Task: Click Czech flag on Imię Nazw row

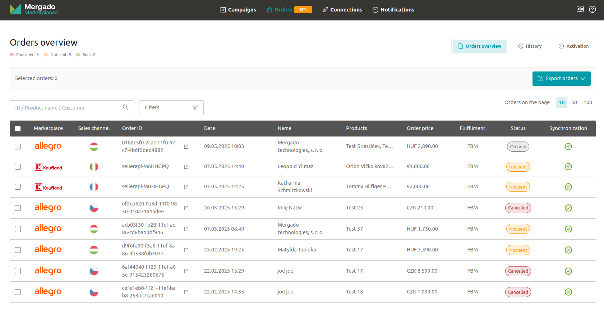Action: pos(94,208)
